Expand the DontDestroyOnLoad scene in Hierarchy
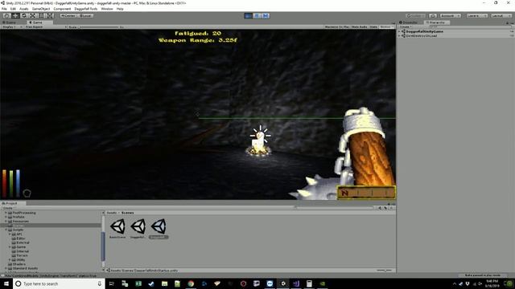The height and width of the screenshot is (289, 515). (x=400, y=35)
